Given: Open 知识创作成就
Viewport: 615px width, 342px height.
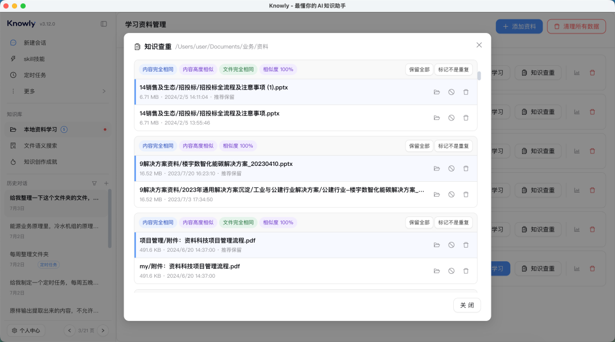Looking at the screenshot, I should pos(58,161).
